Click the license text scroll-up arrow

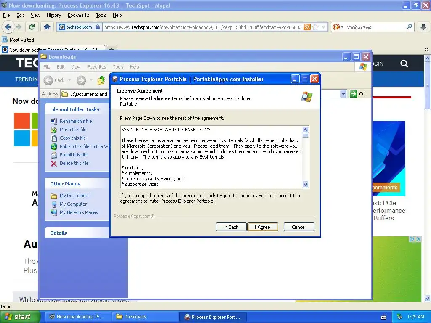point(306,130)
